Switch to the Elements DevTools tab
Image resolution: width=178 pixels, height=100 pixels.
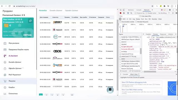pos(131,10)
